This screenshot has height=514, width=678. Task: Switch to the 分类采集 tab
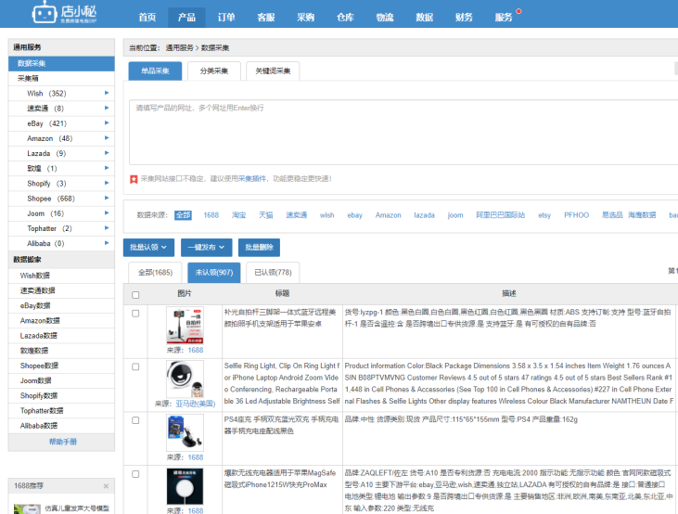click(x=214, y=71)
